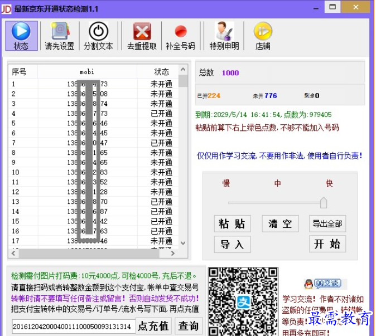Close the application window
Screen dimensions: 376x336
[355, 7]
